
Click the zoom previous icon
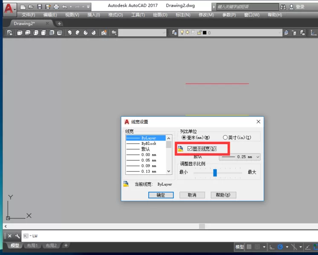(x=114, y=33)
